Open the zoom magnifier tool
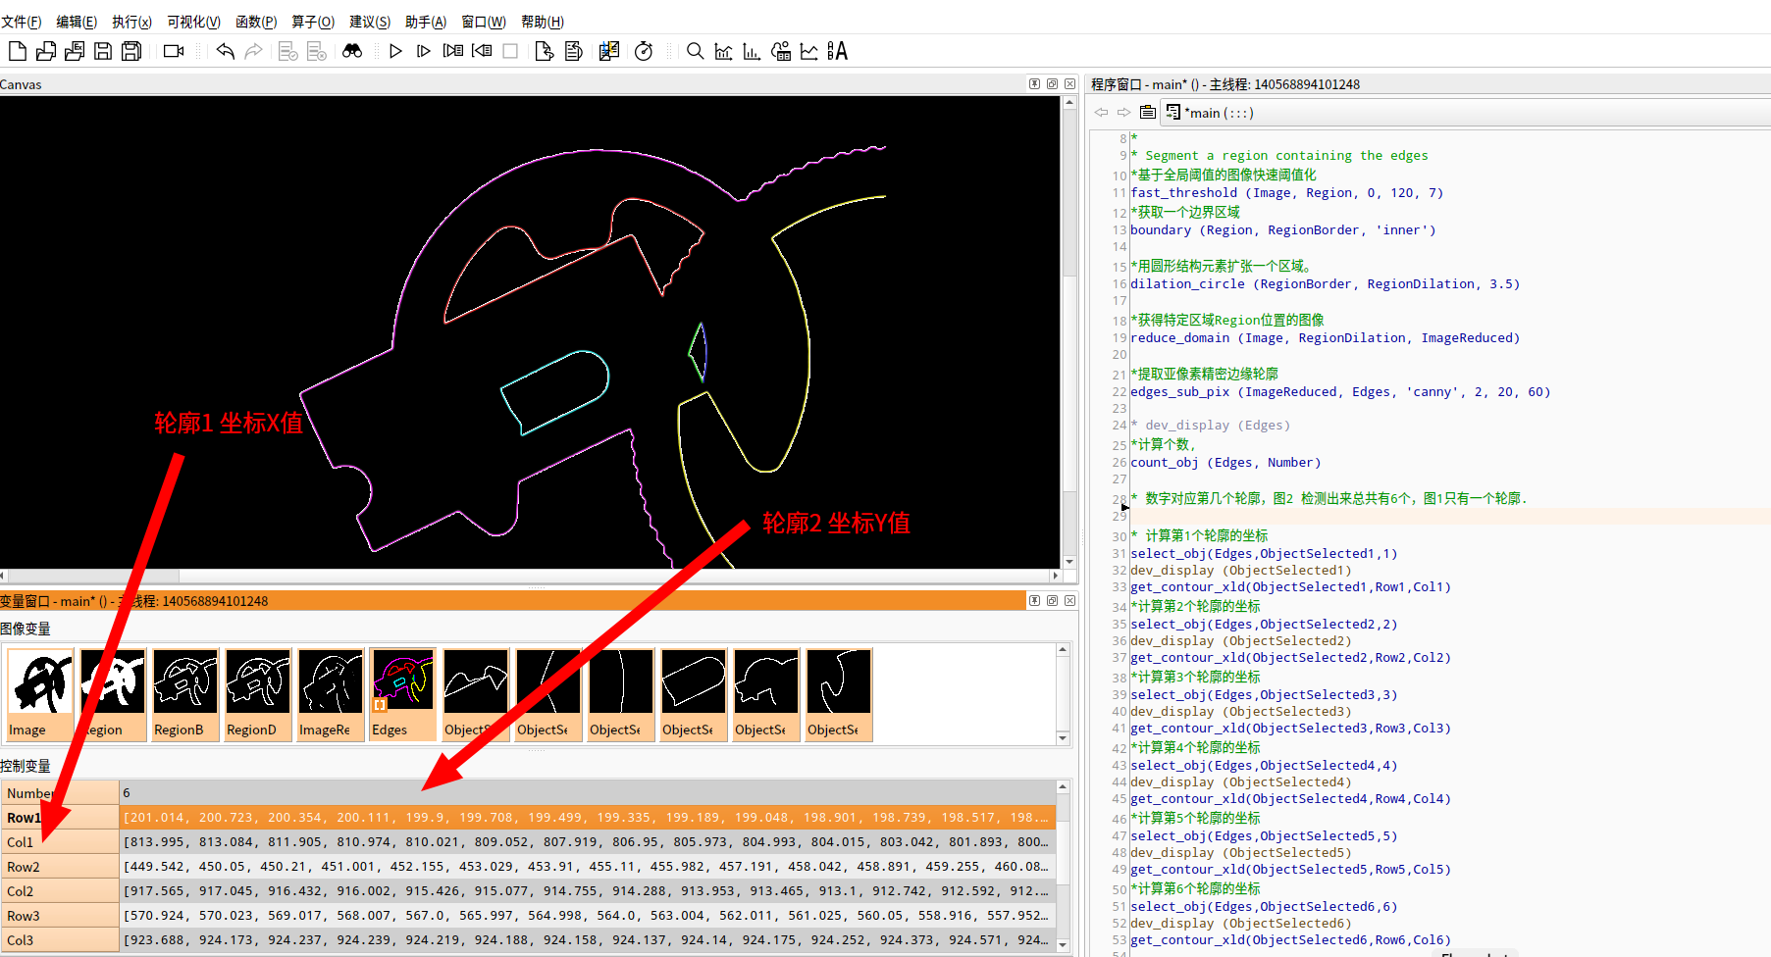The width and height of the screenshot is (1771, 957). (x=695, y=51)
